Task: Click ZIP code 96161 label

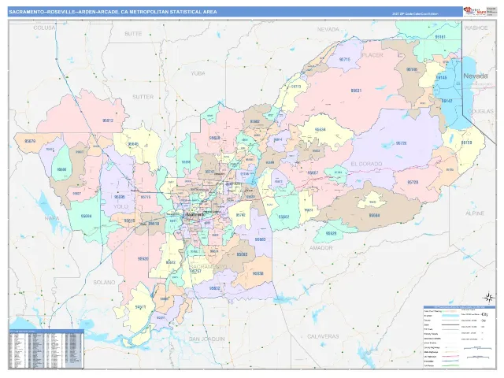Action: point(440,37)
